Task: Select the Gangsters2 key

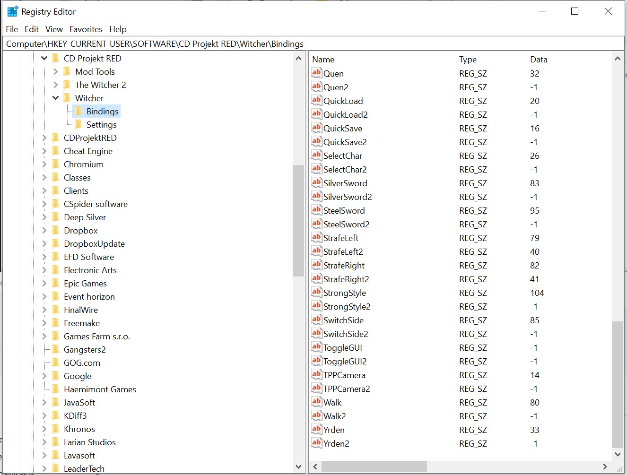Action: (x=85, y=350)
